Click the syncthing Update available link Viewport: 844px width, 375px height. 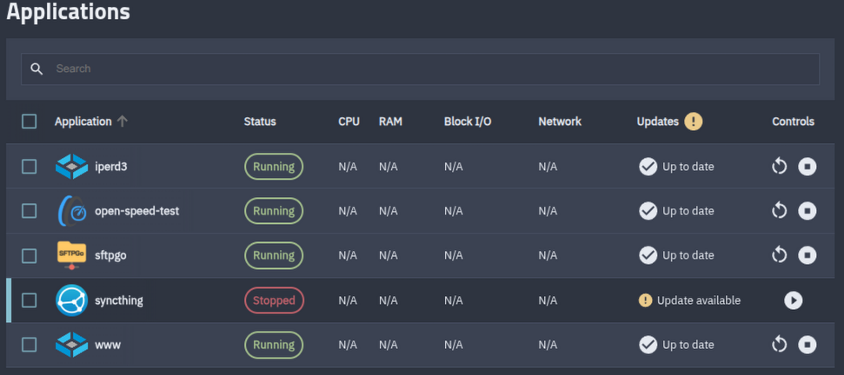pos(698,300)
